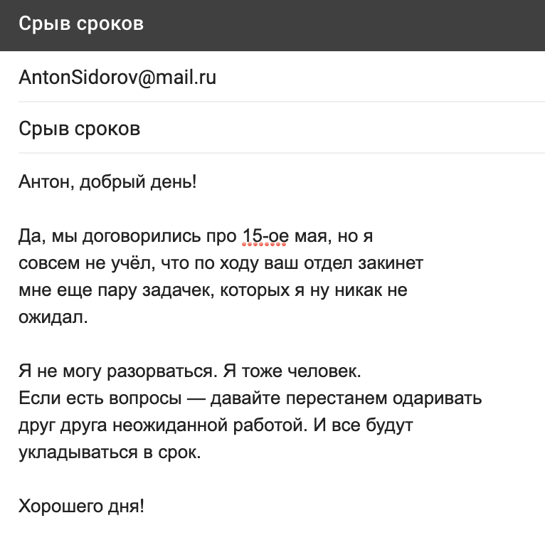Click the word 'договорились' in the body
545x535 pixels.
point(142,237)
